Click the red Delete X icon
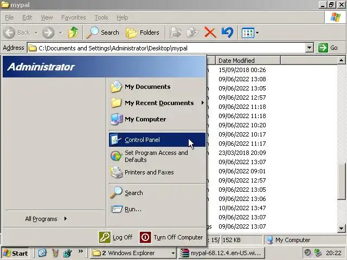 210,32
